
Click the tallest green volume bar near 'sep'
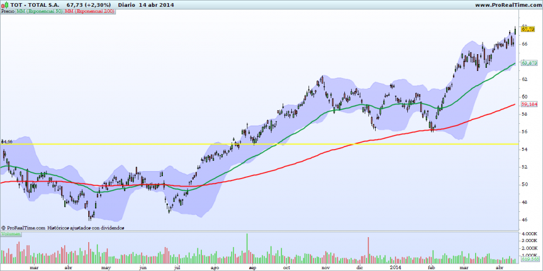point(247,249)
